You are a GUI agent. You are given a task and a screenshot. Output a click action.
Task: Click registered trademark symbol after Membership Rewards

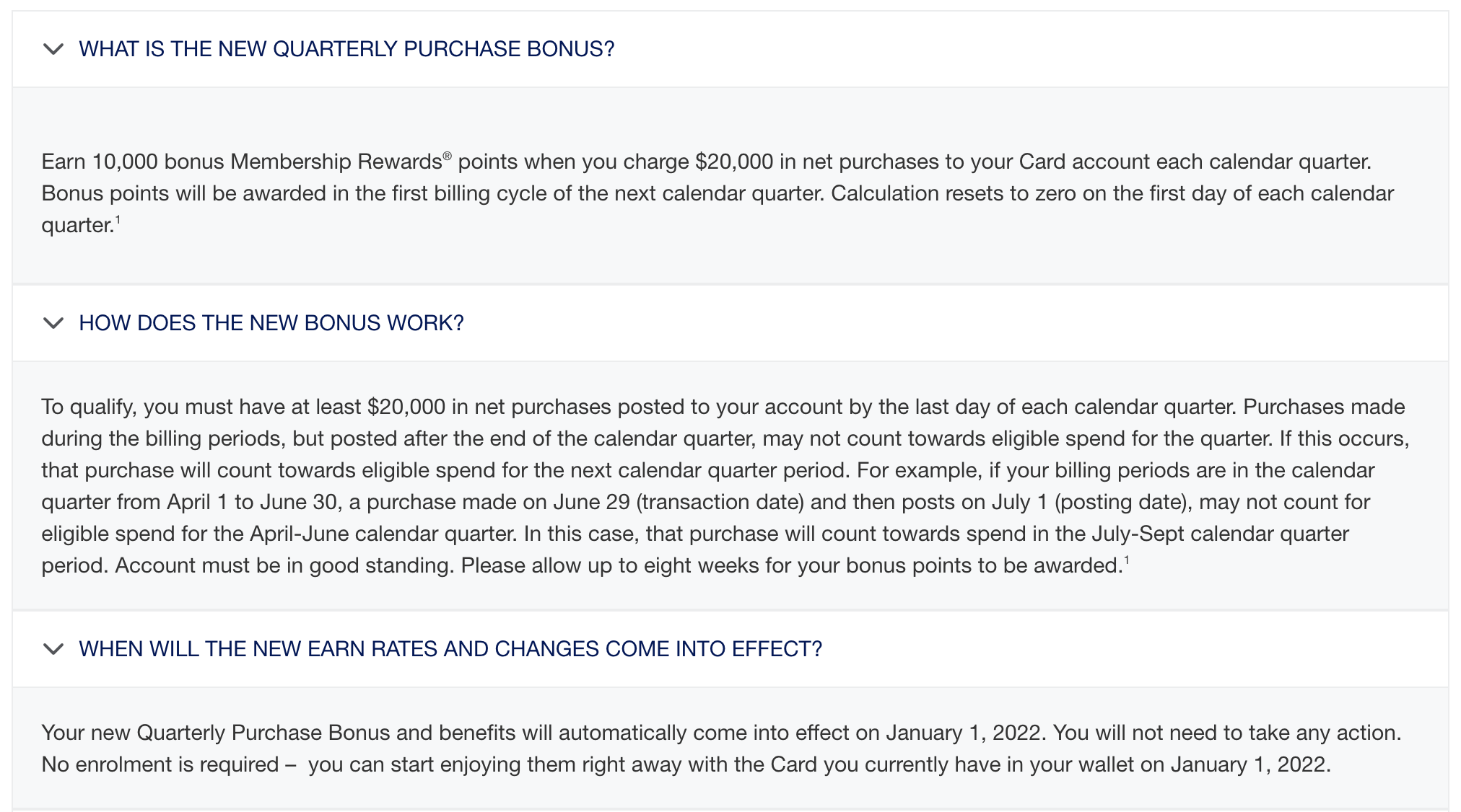[x=448, y=156]
